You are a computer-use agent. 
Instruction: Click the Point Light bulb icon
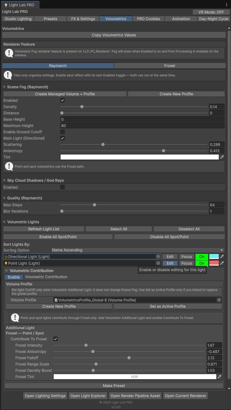tap(6, 263)
